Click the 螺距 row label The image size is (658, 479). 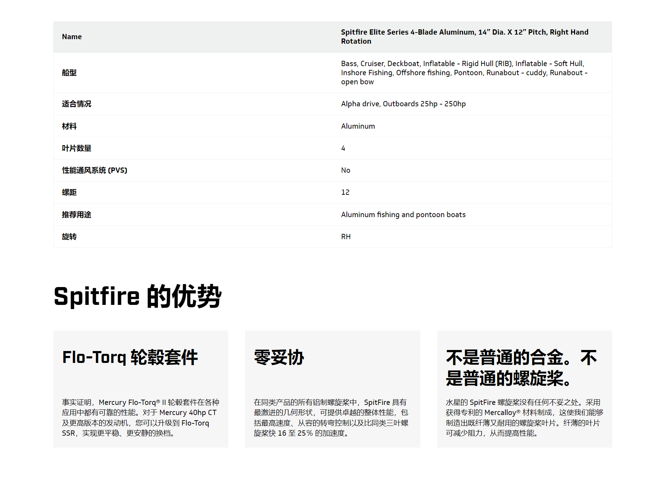[69, 192]
